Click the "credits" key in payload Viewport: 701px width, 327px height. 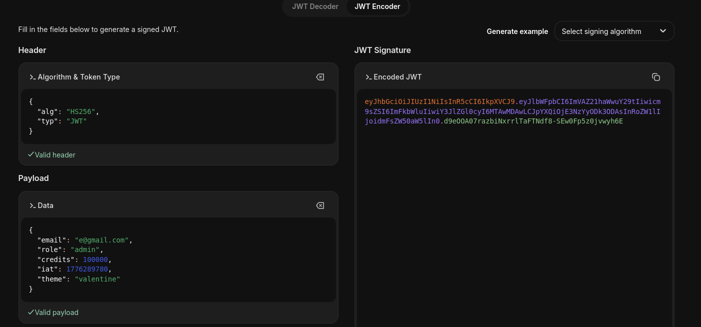[x=56, y=259]
